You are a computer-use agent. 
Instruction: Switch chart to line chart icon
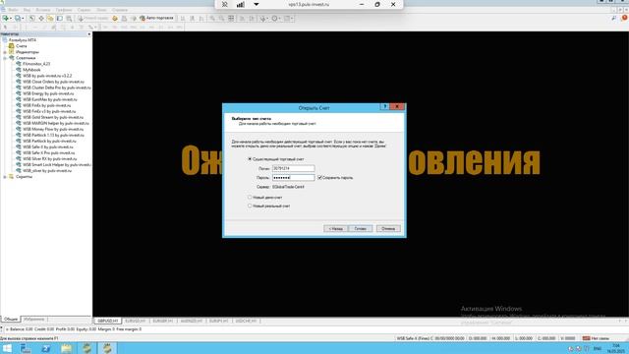click(201, 18)
